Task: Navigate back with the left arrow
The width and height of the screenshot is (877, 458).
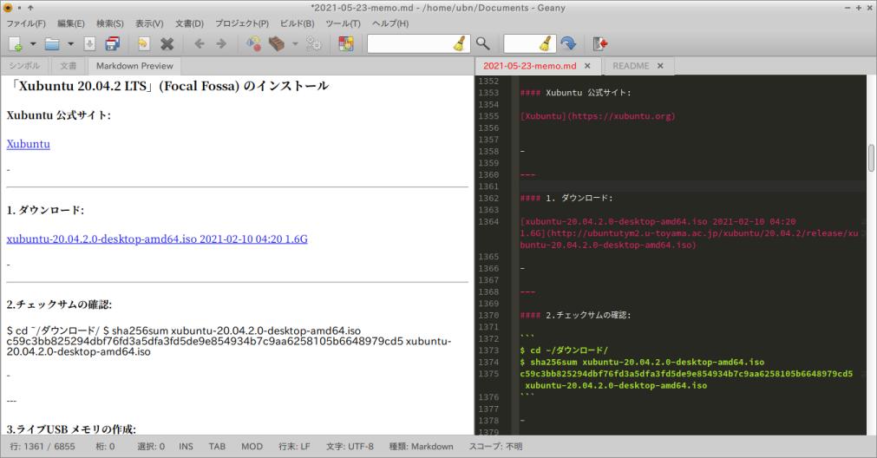Action: point(200,43)
